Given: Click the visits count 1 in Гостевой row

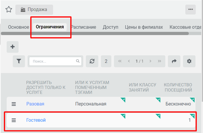Looking at the screenshot, I should 190,120.
